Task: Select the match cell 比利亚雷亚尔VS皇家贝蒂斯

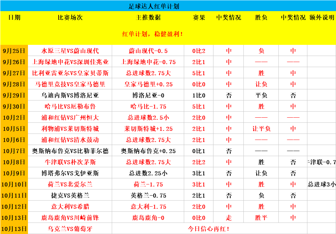Action: 70,73
